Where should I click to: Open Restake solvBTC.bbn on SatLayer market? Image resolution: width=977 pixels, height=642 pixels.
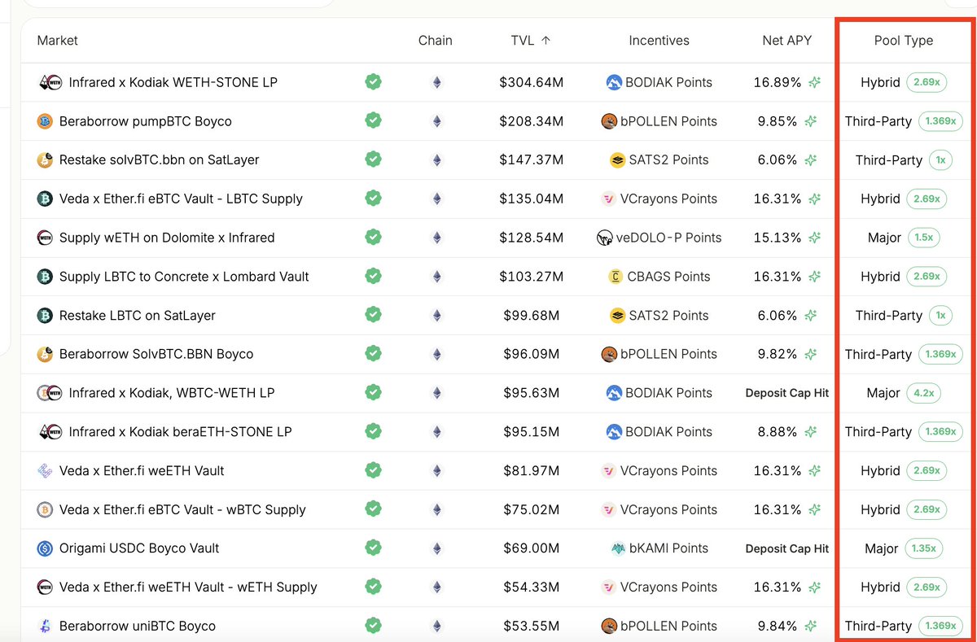click(x=159, y=160)
